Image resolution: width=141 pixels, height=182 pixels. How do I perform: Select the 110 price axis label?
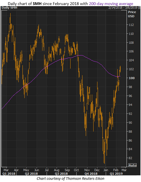pyautogui.click(x=131, y=34)
